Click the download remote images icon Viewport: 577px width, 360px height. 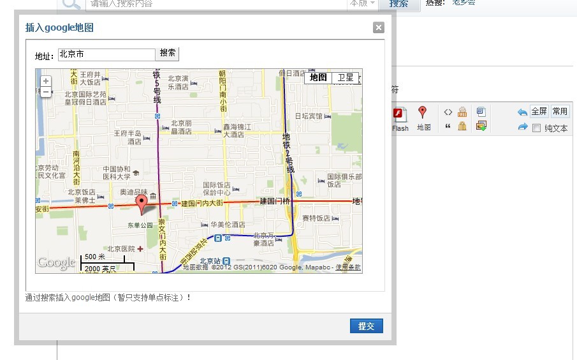[x=481, y=126]
